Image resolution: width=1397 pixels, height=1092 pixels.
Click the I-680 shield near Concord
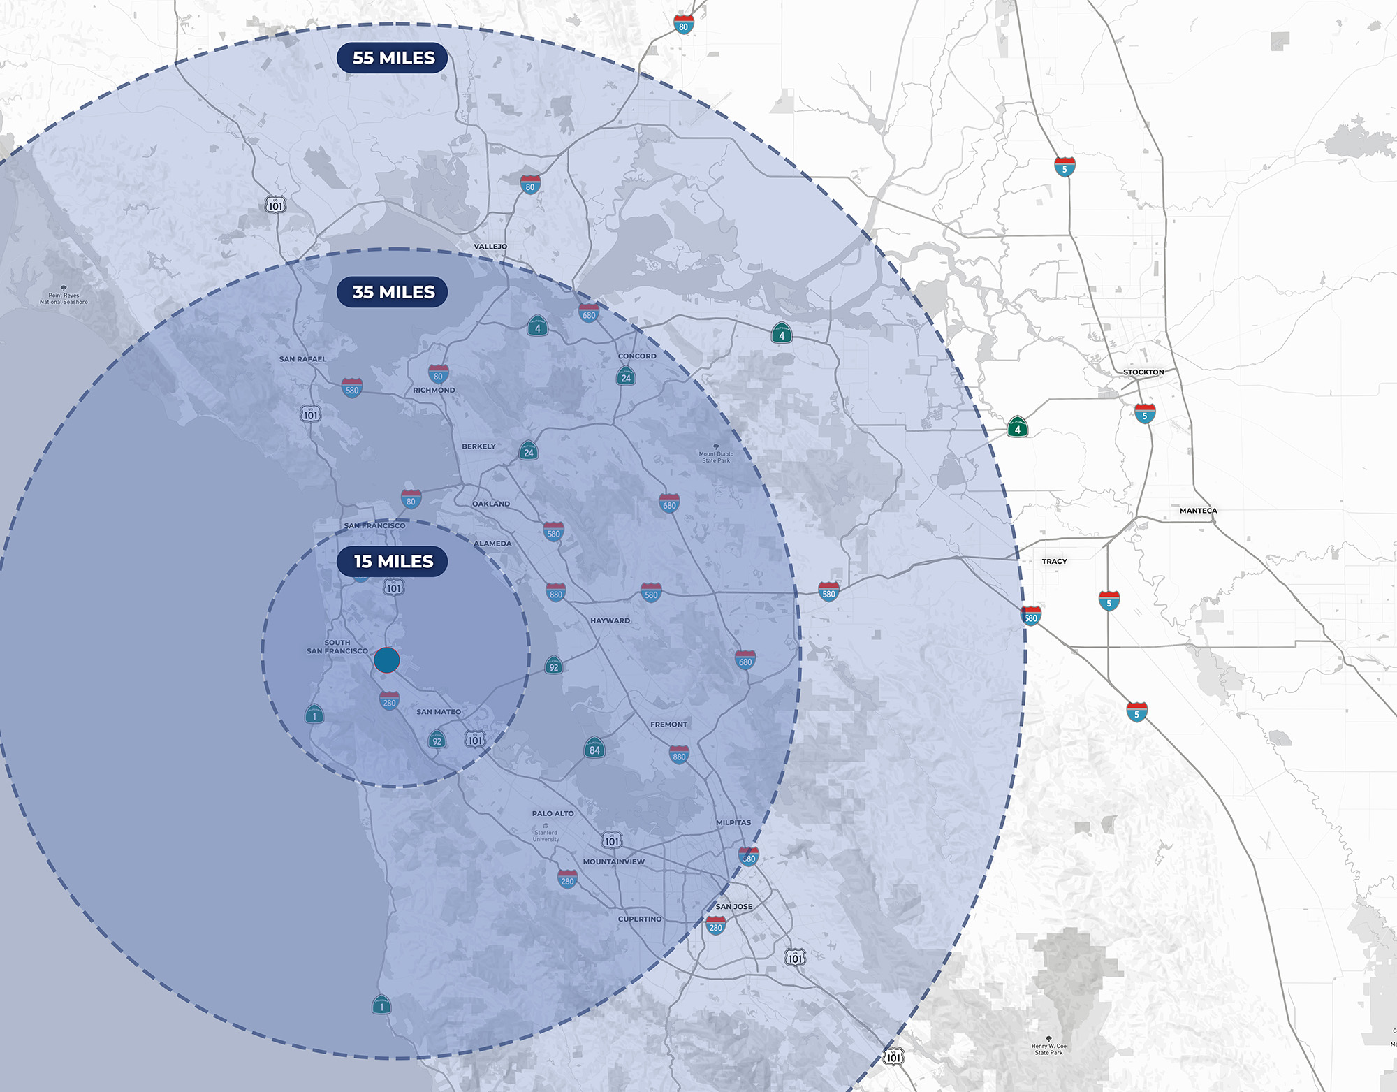588,313
